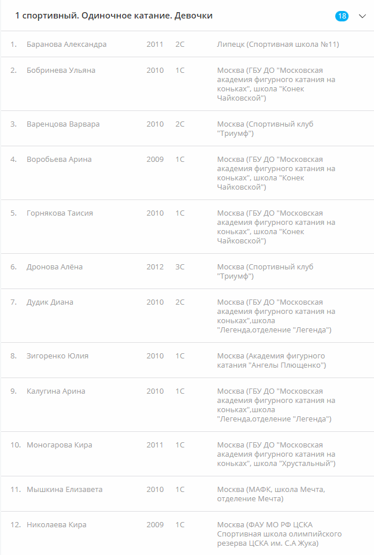Click the Липецк Спортивная школа №11 text

tap(277, 45)
